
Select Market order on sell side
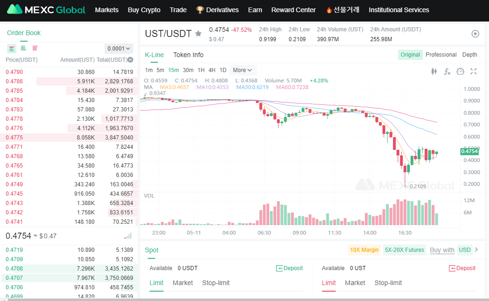tap(355, 283)
